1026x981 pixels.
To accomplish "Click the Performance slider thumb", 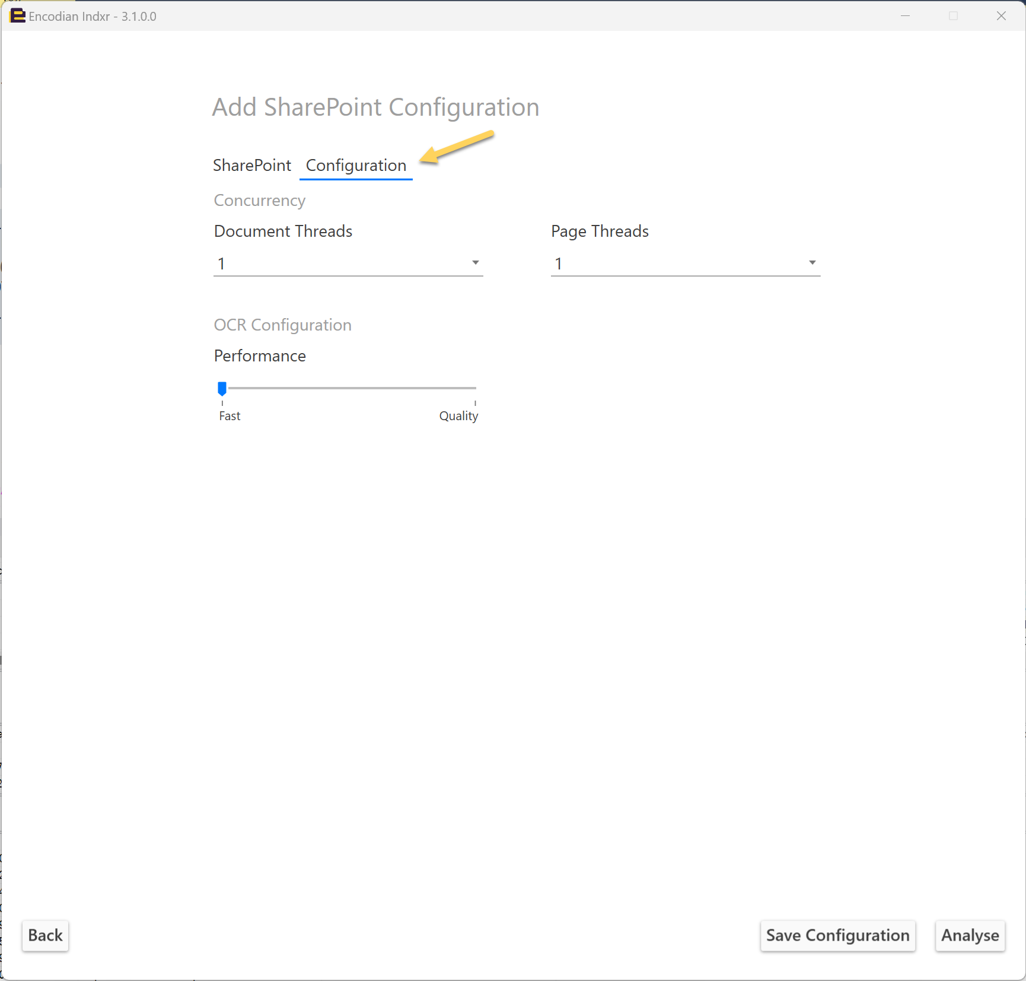I will click(x=222, y=389).
